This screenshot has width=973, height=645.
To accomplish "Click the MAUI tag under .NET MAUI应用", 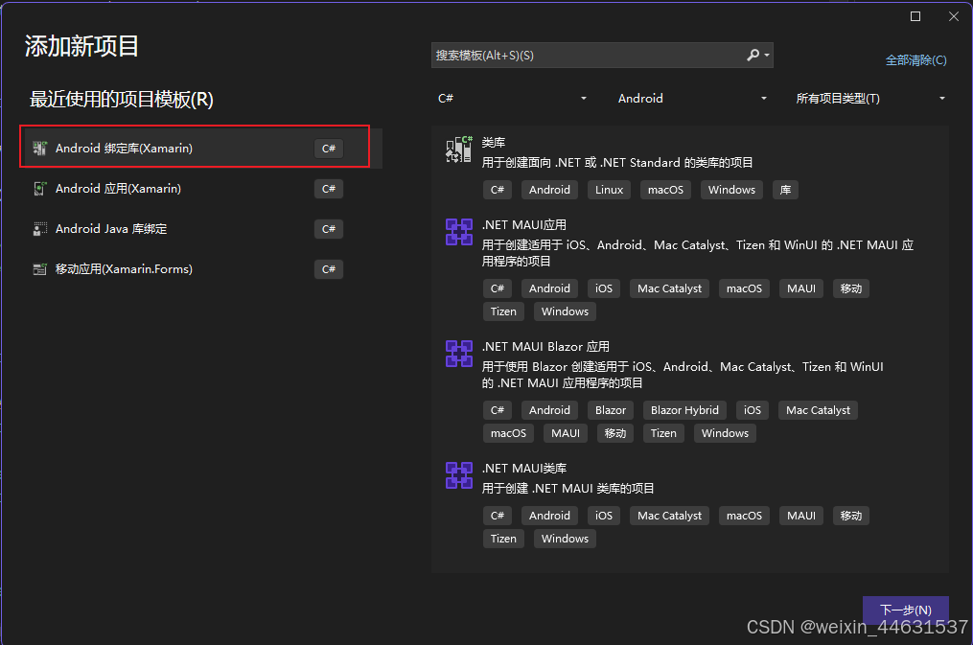I will tap(801, 288).
